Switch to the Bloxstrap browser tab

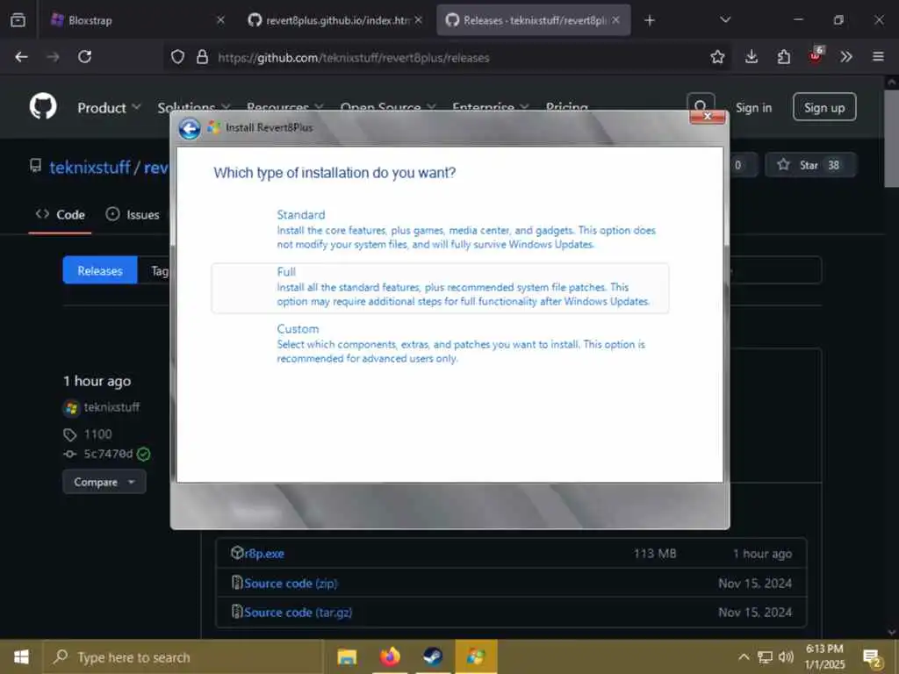[x=134, y=21]
